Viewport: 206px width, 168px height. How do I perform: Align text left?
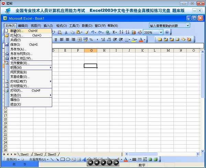pyautogui.click(x=62, y=40)
